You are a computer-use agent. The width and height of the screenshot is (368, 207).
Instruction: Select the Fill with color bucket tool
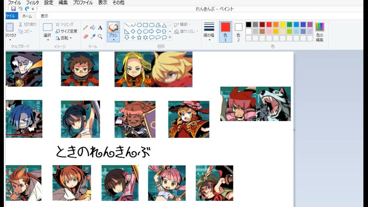pyautogui.click(x=93, y=28)
